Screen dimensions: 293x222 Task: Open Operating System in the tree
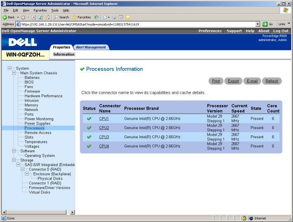[x=40, y=155]
